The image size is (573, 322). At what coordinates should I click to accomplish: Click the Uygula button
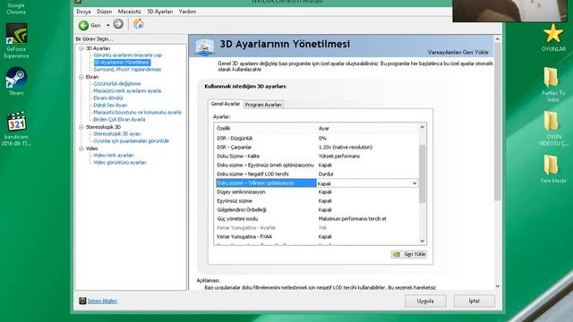coord(425,301)
